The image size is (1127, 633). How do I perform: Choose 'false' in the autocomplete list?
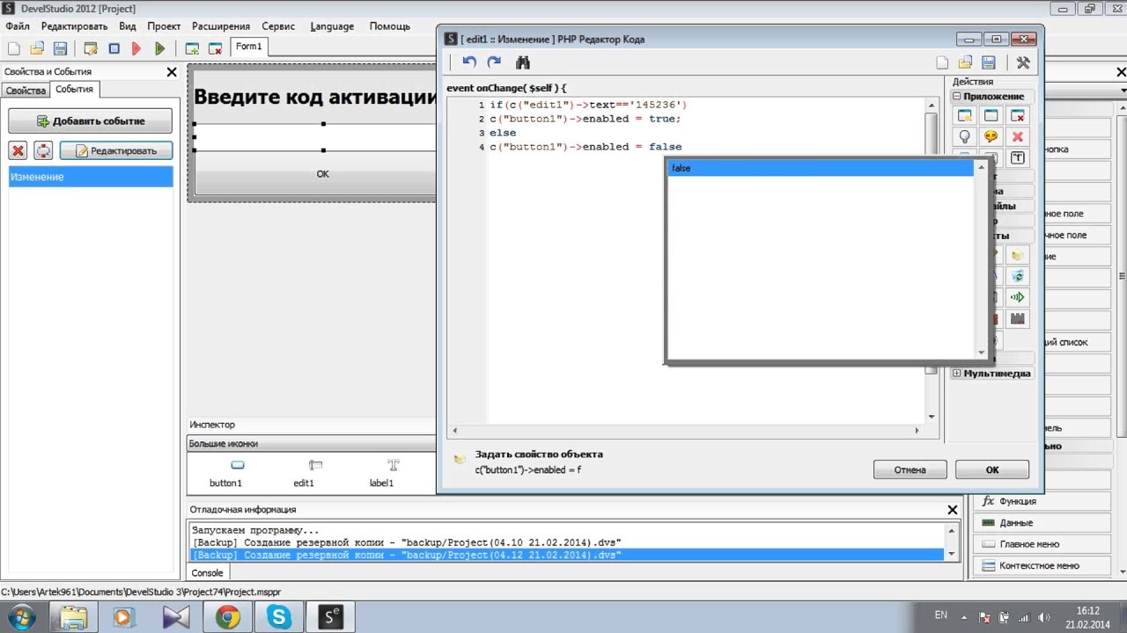click(x=821, y=168)
